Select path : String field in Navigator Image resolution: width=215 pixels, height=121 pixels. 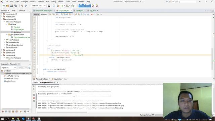tap(11, 81)
